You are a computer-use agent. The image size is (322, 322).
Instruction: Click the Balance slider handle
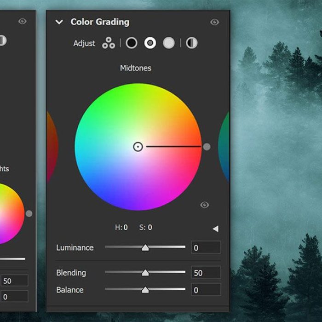145,290
